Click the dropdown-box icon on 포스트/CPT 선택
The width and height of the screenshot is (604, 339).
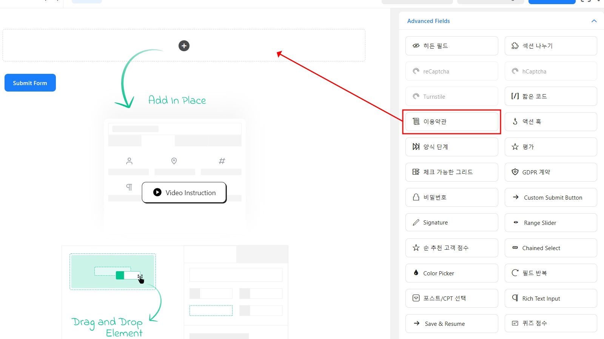[416, 298]
